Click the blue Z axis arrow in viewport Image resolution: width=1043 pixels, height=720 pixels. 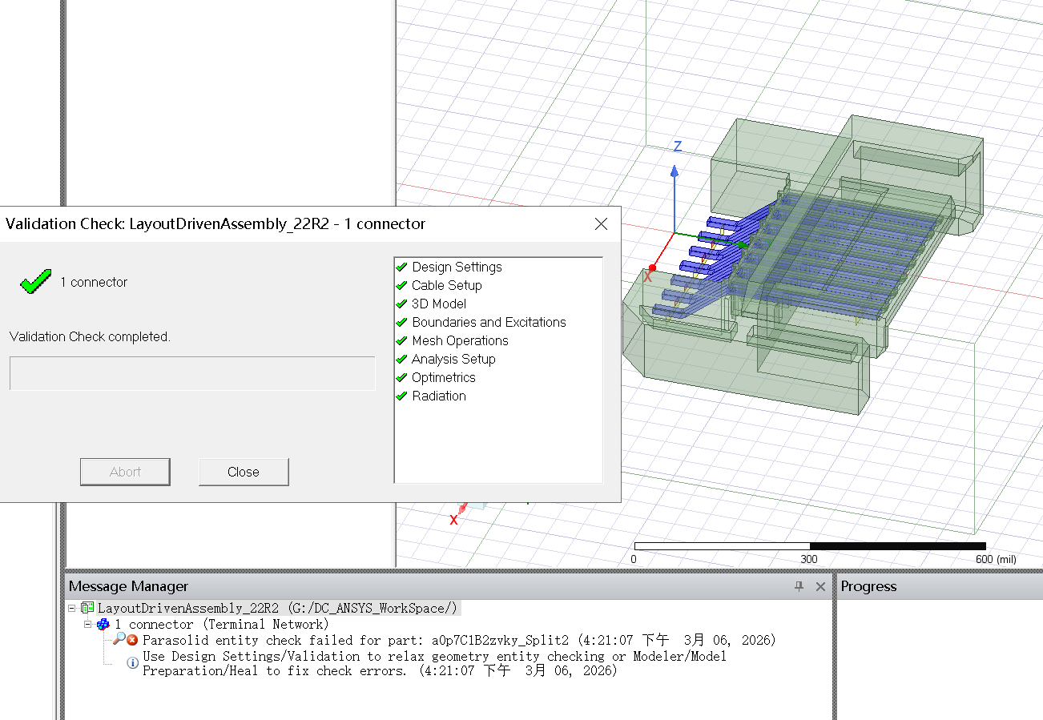[x=675, y=171]
